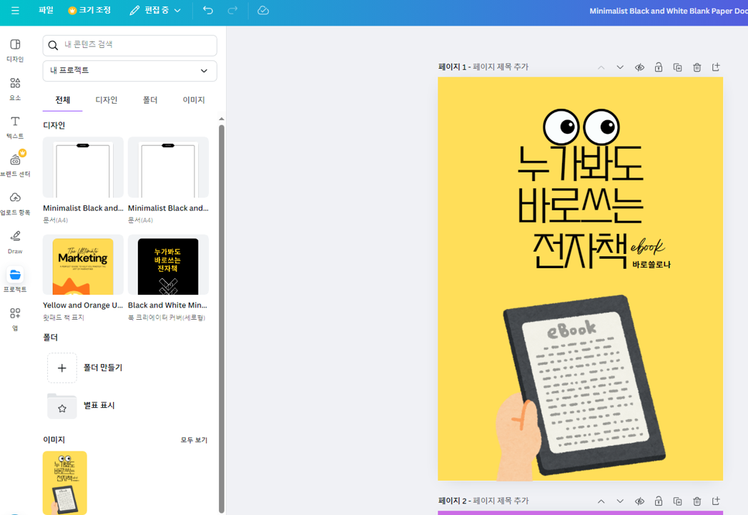Image resolution: width=748 pixels, height=515 pixels.
Task: Switch to the 전체 tab
Action: 62,99
